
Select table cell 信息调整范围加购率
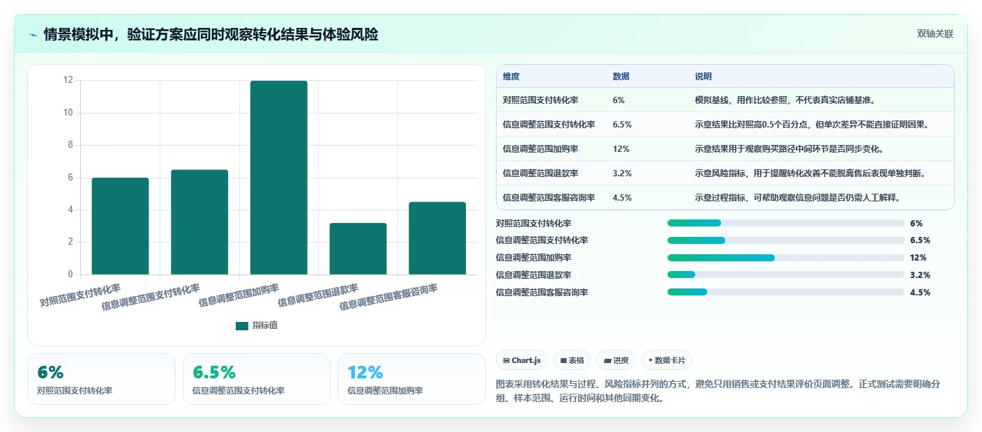[541, 148]
